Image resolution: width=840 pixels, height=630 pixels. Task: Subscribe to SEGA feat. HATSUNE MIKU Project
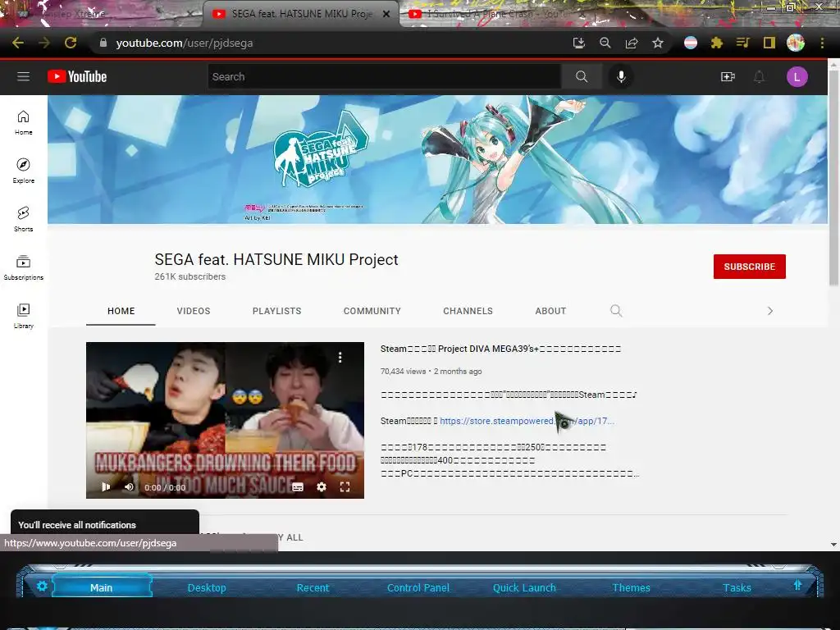coord(750,267)
